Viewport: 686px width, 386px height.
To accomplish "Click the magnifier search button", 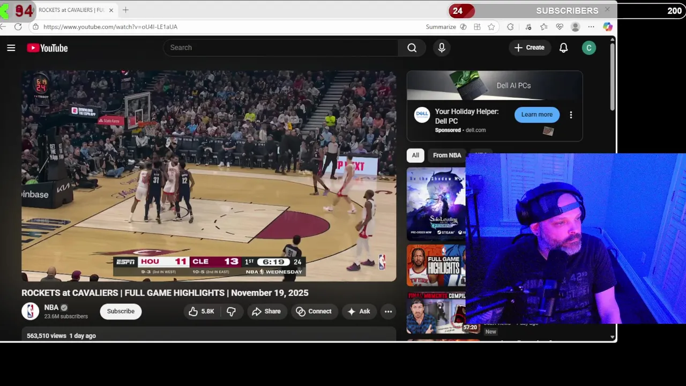I will click(412, 48).
